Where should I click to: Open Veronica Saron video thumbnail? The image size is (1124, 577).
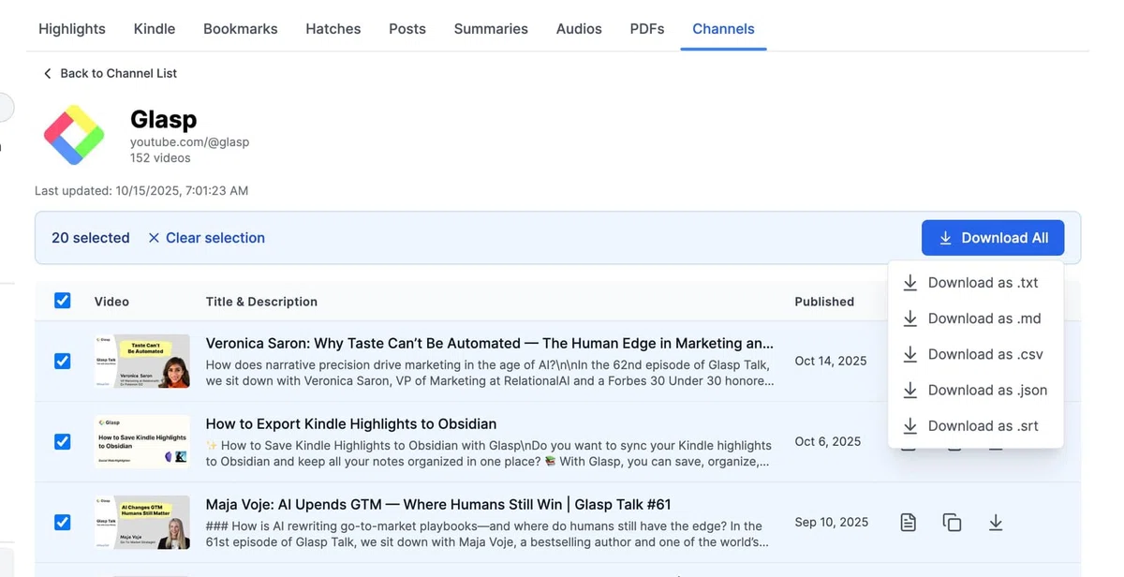142,361
